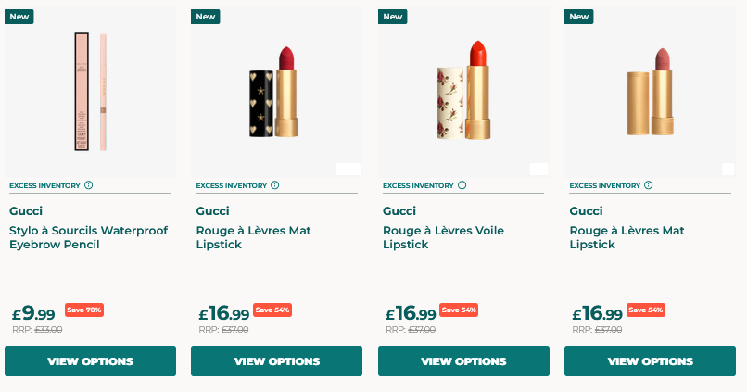Click View Options for Stylo à Sourcils pencil

tap(90, 361)
